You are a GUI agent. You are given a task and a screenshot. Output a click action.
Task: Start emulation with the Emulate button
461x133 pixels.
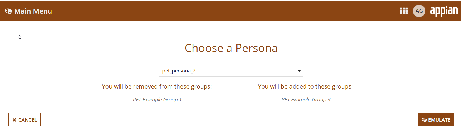(436, 120)
